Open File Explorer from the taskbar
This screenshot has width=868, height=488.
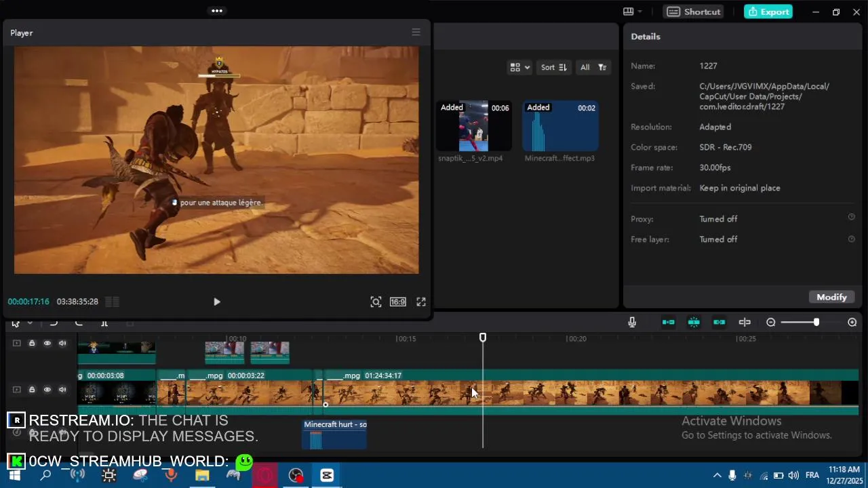click(202, 475)
